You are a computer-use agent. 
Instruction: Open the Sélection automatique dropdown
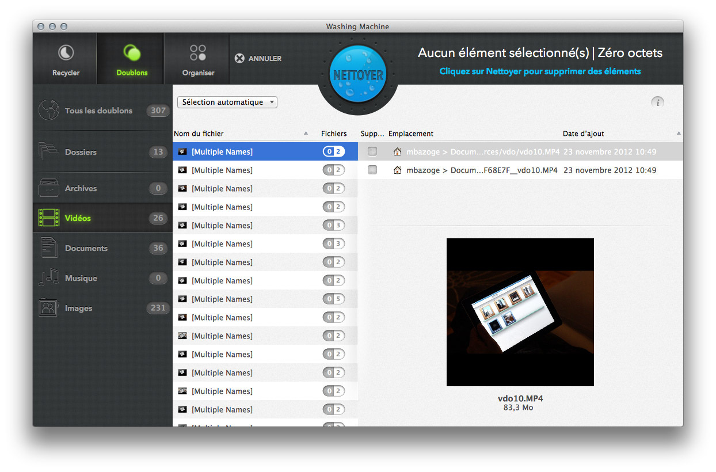pos(227,102)
